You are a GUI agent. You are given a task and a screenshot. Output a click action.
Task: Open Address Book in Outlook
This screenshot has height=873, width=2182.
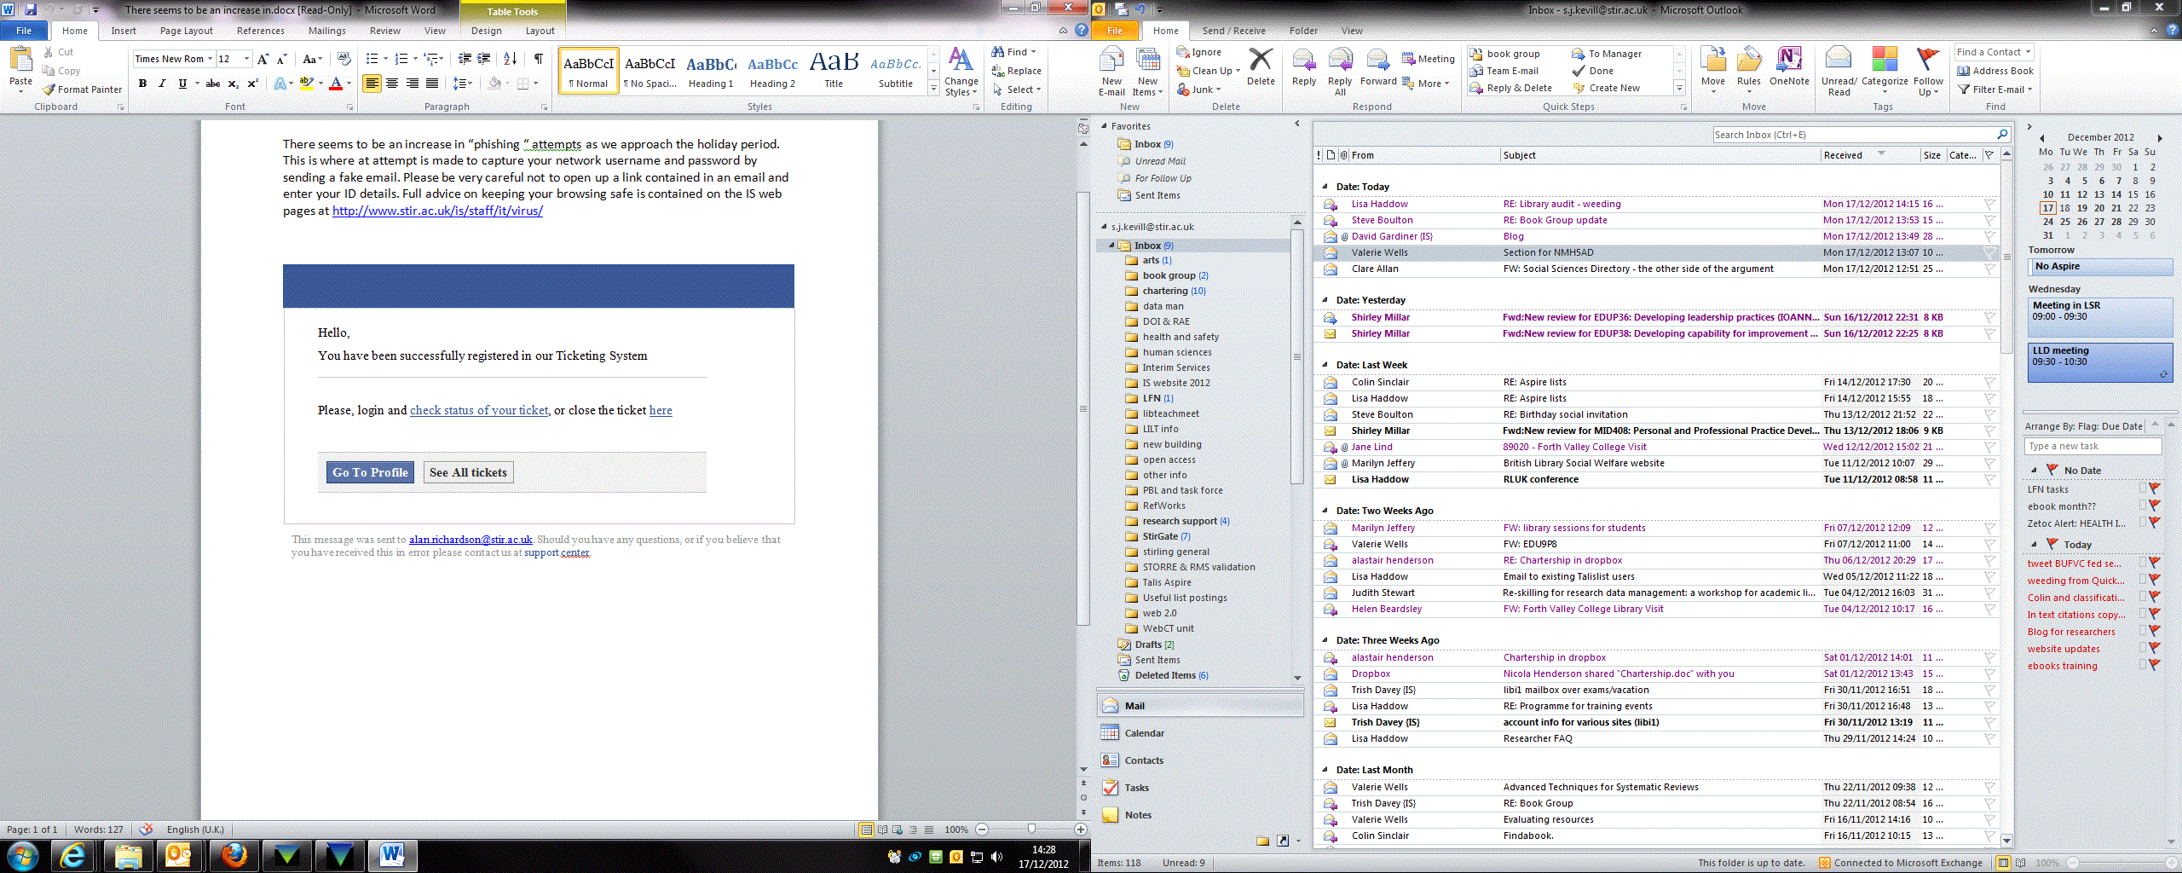click(1994, 71)
